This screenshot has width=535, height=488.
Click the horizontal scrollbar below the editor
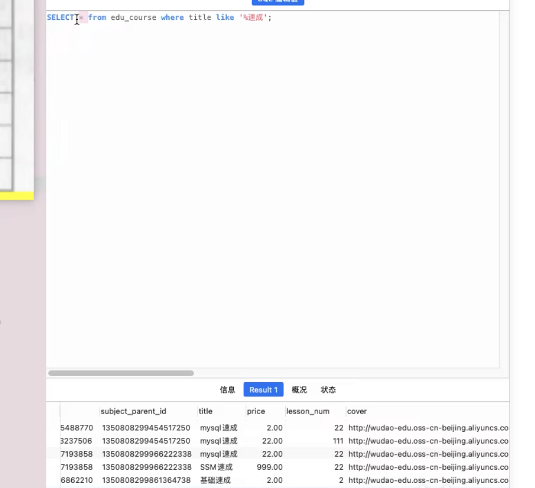pos(122,373)
